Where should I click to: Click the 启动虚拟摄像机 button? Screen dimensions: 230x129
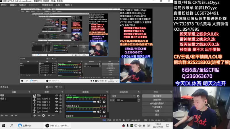157,103
